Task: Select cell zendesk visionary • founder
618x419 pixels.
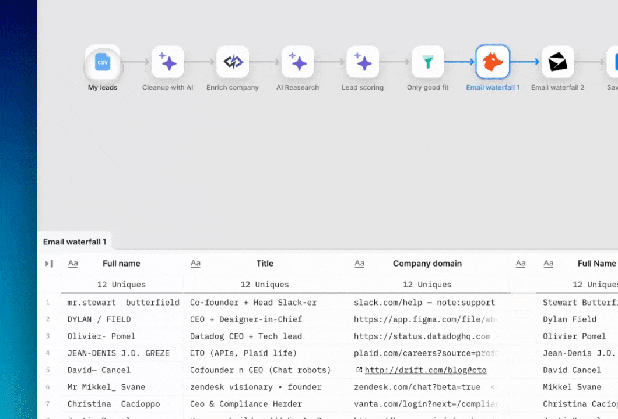Action: tap(265, 387)
